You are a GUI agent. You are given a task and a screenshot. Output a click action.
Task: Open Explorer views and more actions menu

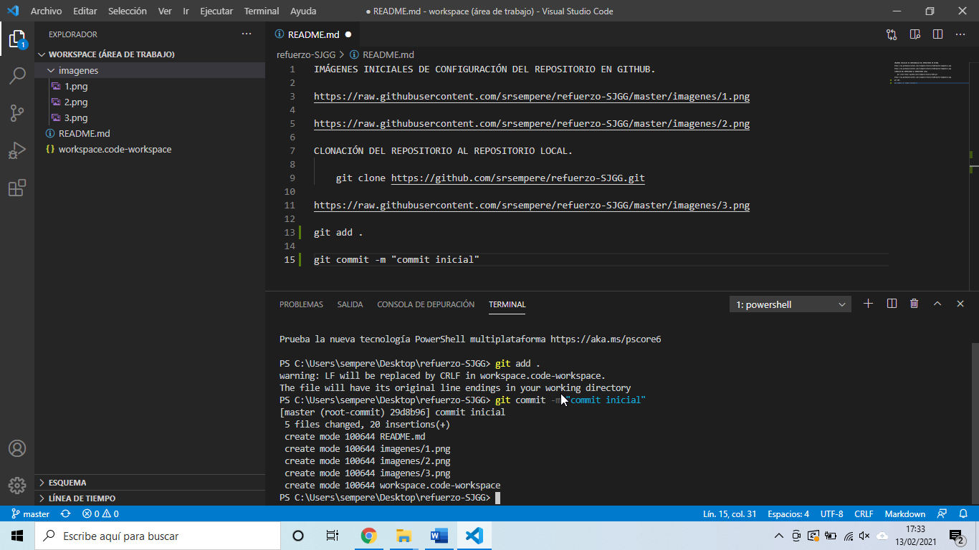247,34
